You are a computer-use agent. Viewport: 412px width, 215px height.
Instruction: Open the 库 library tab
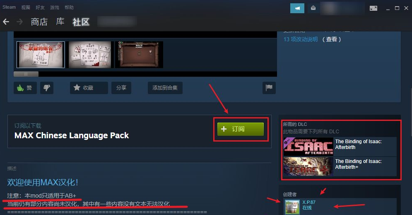[x=60, y=21]
